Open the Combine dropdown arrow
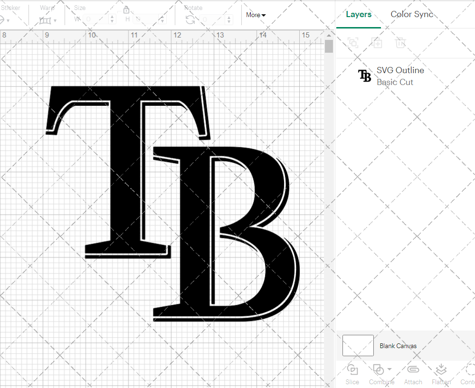This screenshot has width=475, height=388. (389, 369)
